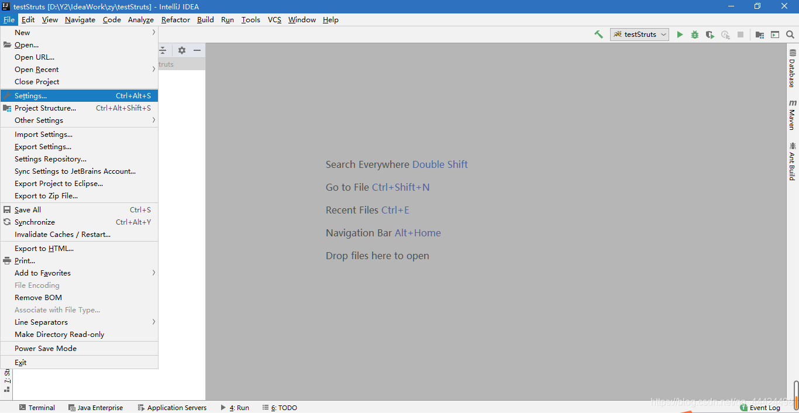Open the Analyze menu
The width and height of the screenshot is (799, 413).
[x=141, y=20]
